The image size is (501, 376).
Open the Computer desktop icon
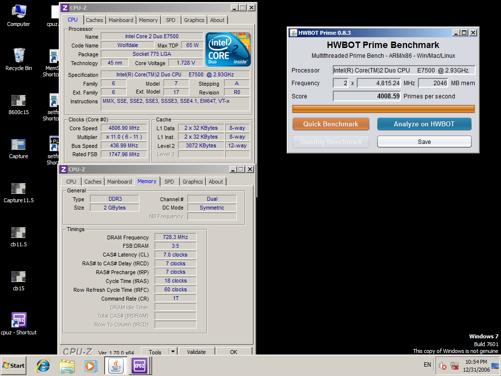point(19,16)
